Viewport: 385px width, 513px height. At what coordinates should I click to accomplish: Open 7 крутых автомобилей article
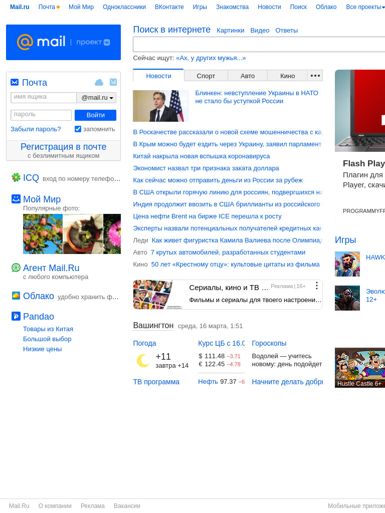[228, 252]
